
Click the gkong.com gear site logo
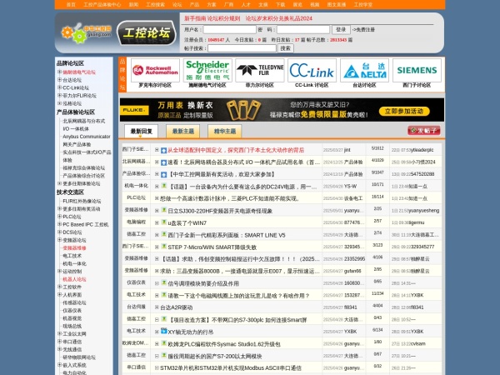pyautogui.click(x=86, y=32)
